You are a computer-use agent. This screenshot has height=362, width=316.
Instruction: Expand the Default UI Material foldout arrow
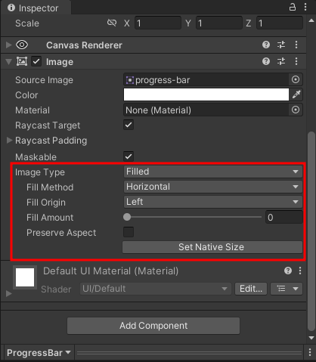click(9, 293)
